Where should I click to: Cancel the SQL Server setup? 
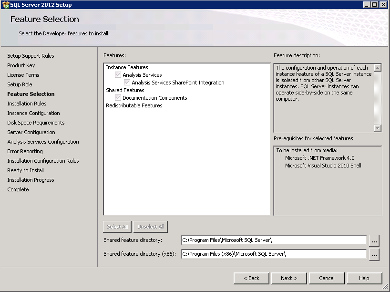(x=327, y=278)
